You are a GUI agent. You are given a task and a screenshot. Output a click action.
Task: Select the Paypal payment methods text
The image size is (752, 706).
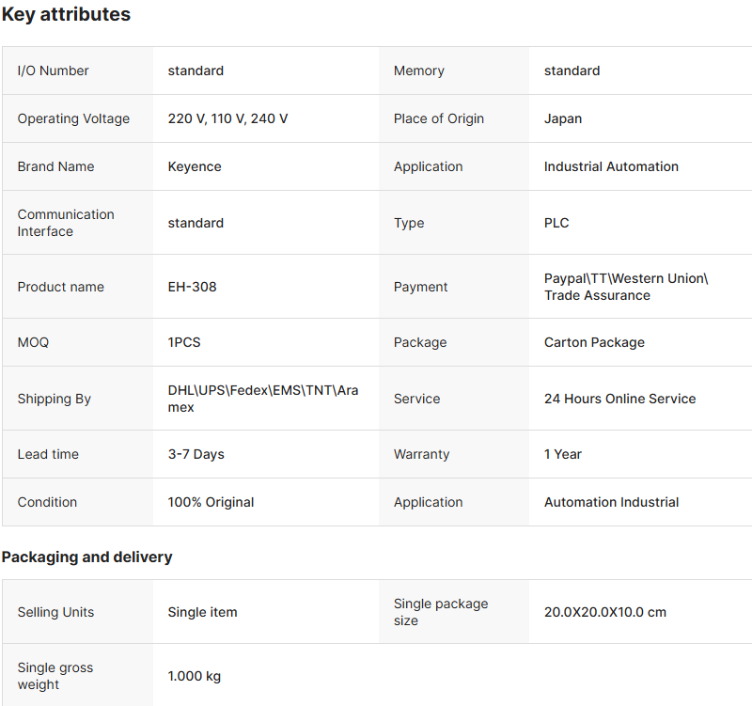click(x=625, y=287)
